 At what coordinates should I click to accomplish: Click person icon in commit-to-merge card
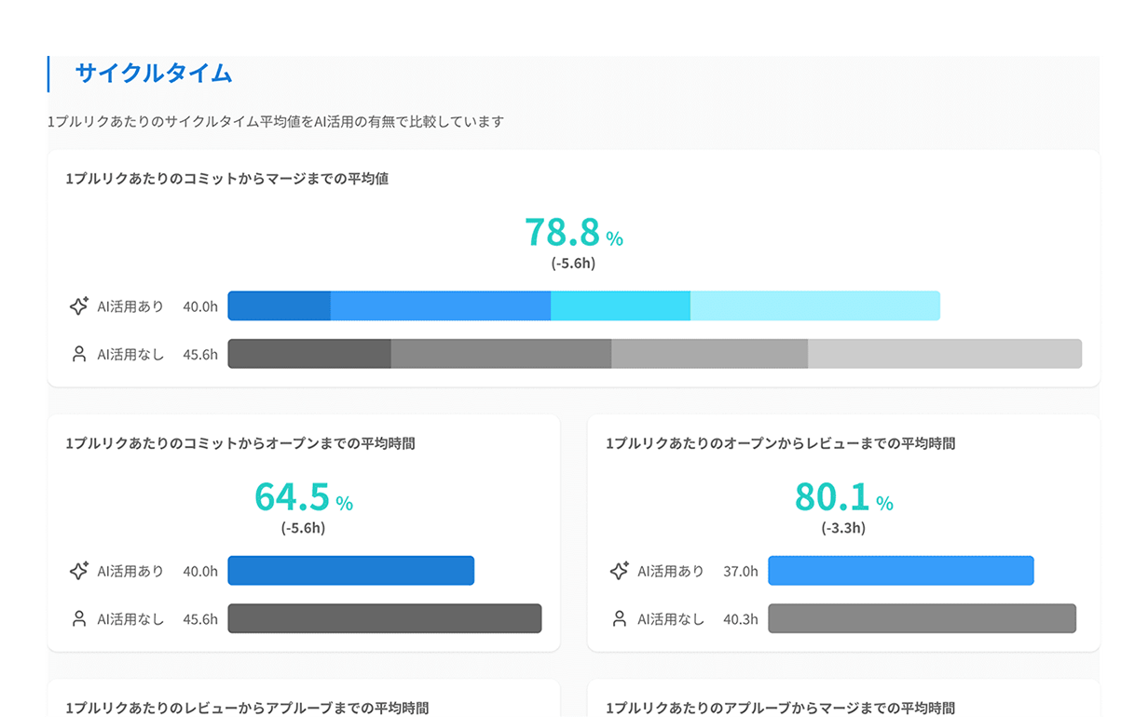(79, 355)
